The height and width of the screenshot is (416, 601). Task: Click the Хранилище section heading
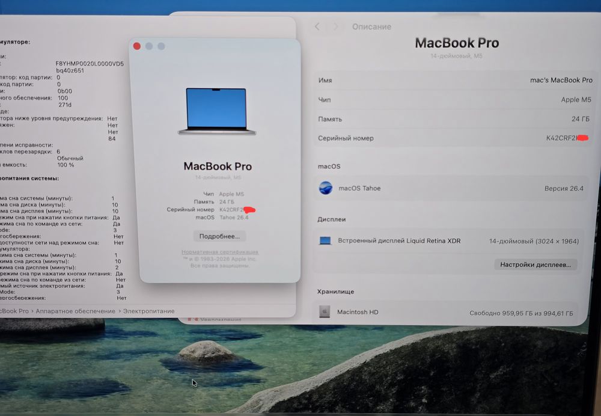point(335,292)
